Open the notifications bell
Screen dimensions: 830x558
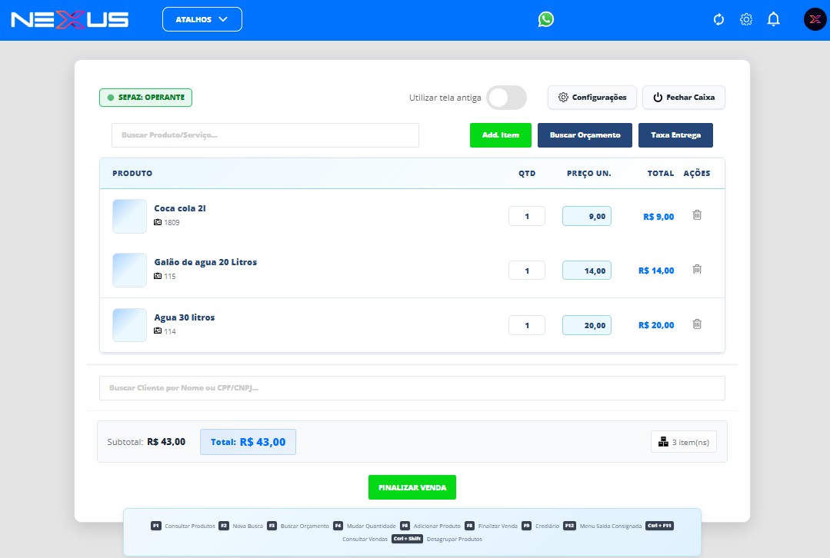click(x=774, y=19)
